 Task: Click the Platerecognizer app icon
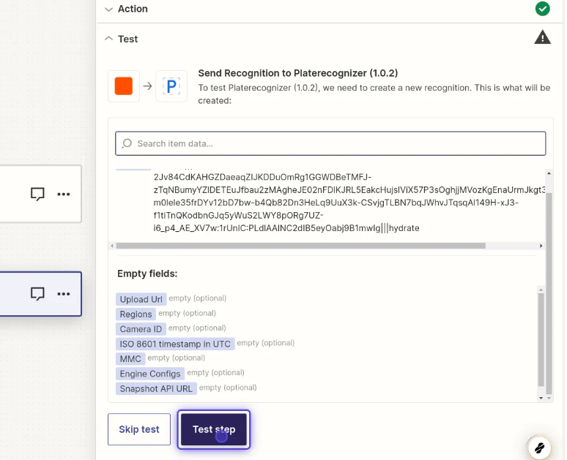(171, 86)
